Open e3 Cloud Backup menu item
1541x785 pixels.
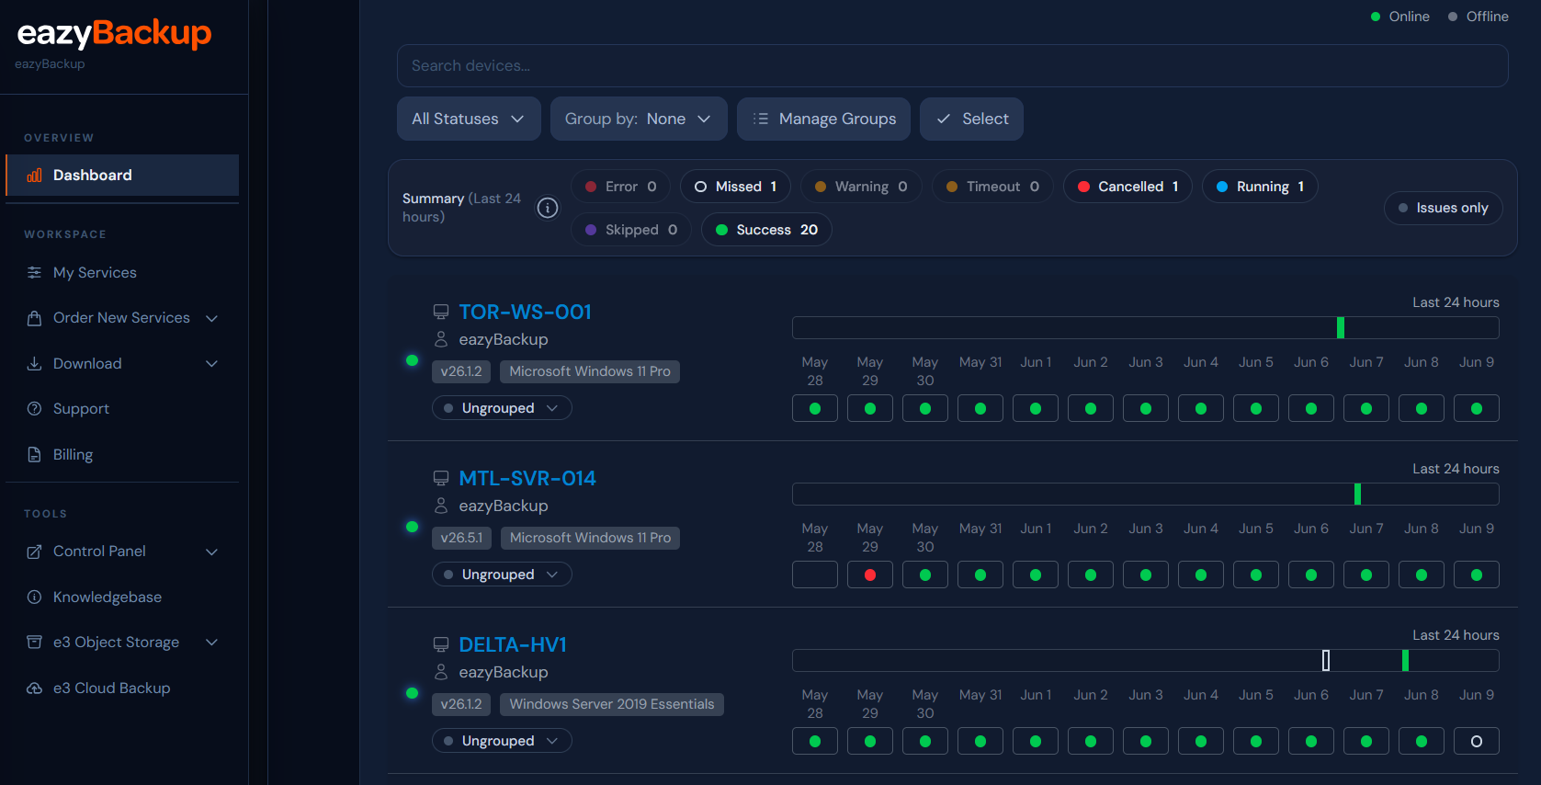pos(122,688)
